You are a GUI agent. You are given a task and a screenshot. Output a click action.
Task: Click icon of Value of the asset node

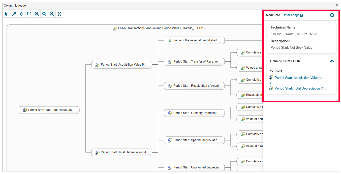[170, 40]
